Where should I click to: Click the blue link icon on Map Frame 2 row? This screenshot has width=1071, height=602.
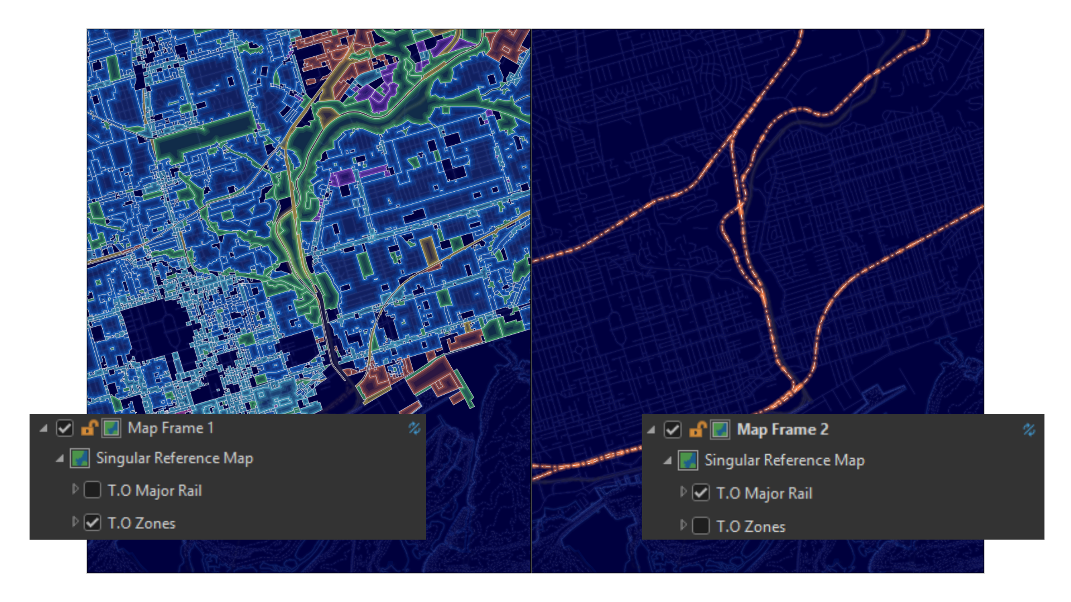[1029, 430]
